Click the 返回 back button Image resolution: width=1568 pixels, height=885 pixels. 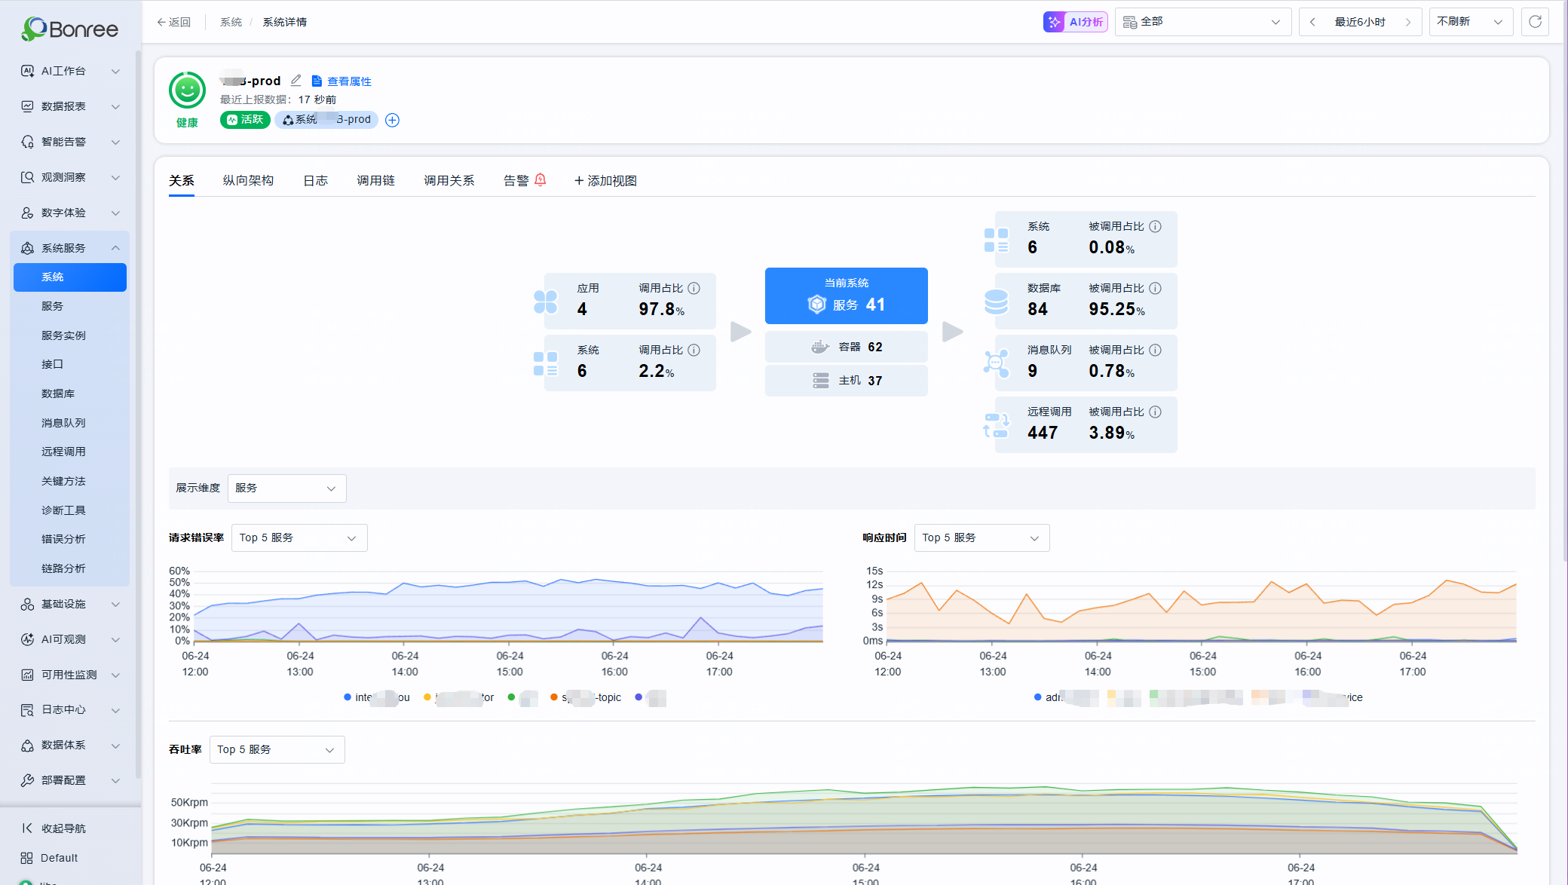pyautogui.click(x=173, y=22)
